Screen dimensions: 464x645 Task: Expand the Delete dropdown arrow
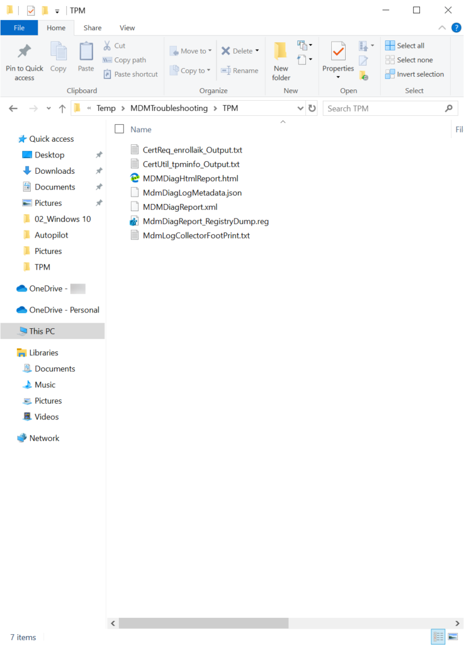pos(257,51)
